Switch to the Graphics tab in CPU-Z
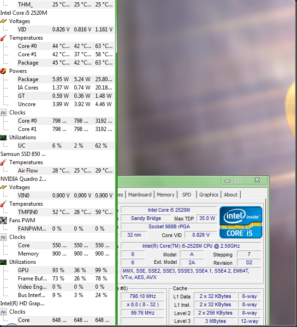Image resolution: width=297 pixels, height=327 pixels. [x=209, y=195]
